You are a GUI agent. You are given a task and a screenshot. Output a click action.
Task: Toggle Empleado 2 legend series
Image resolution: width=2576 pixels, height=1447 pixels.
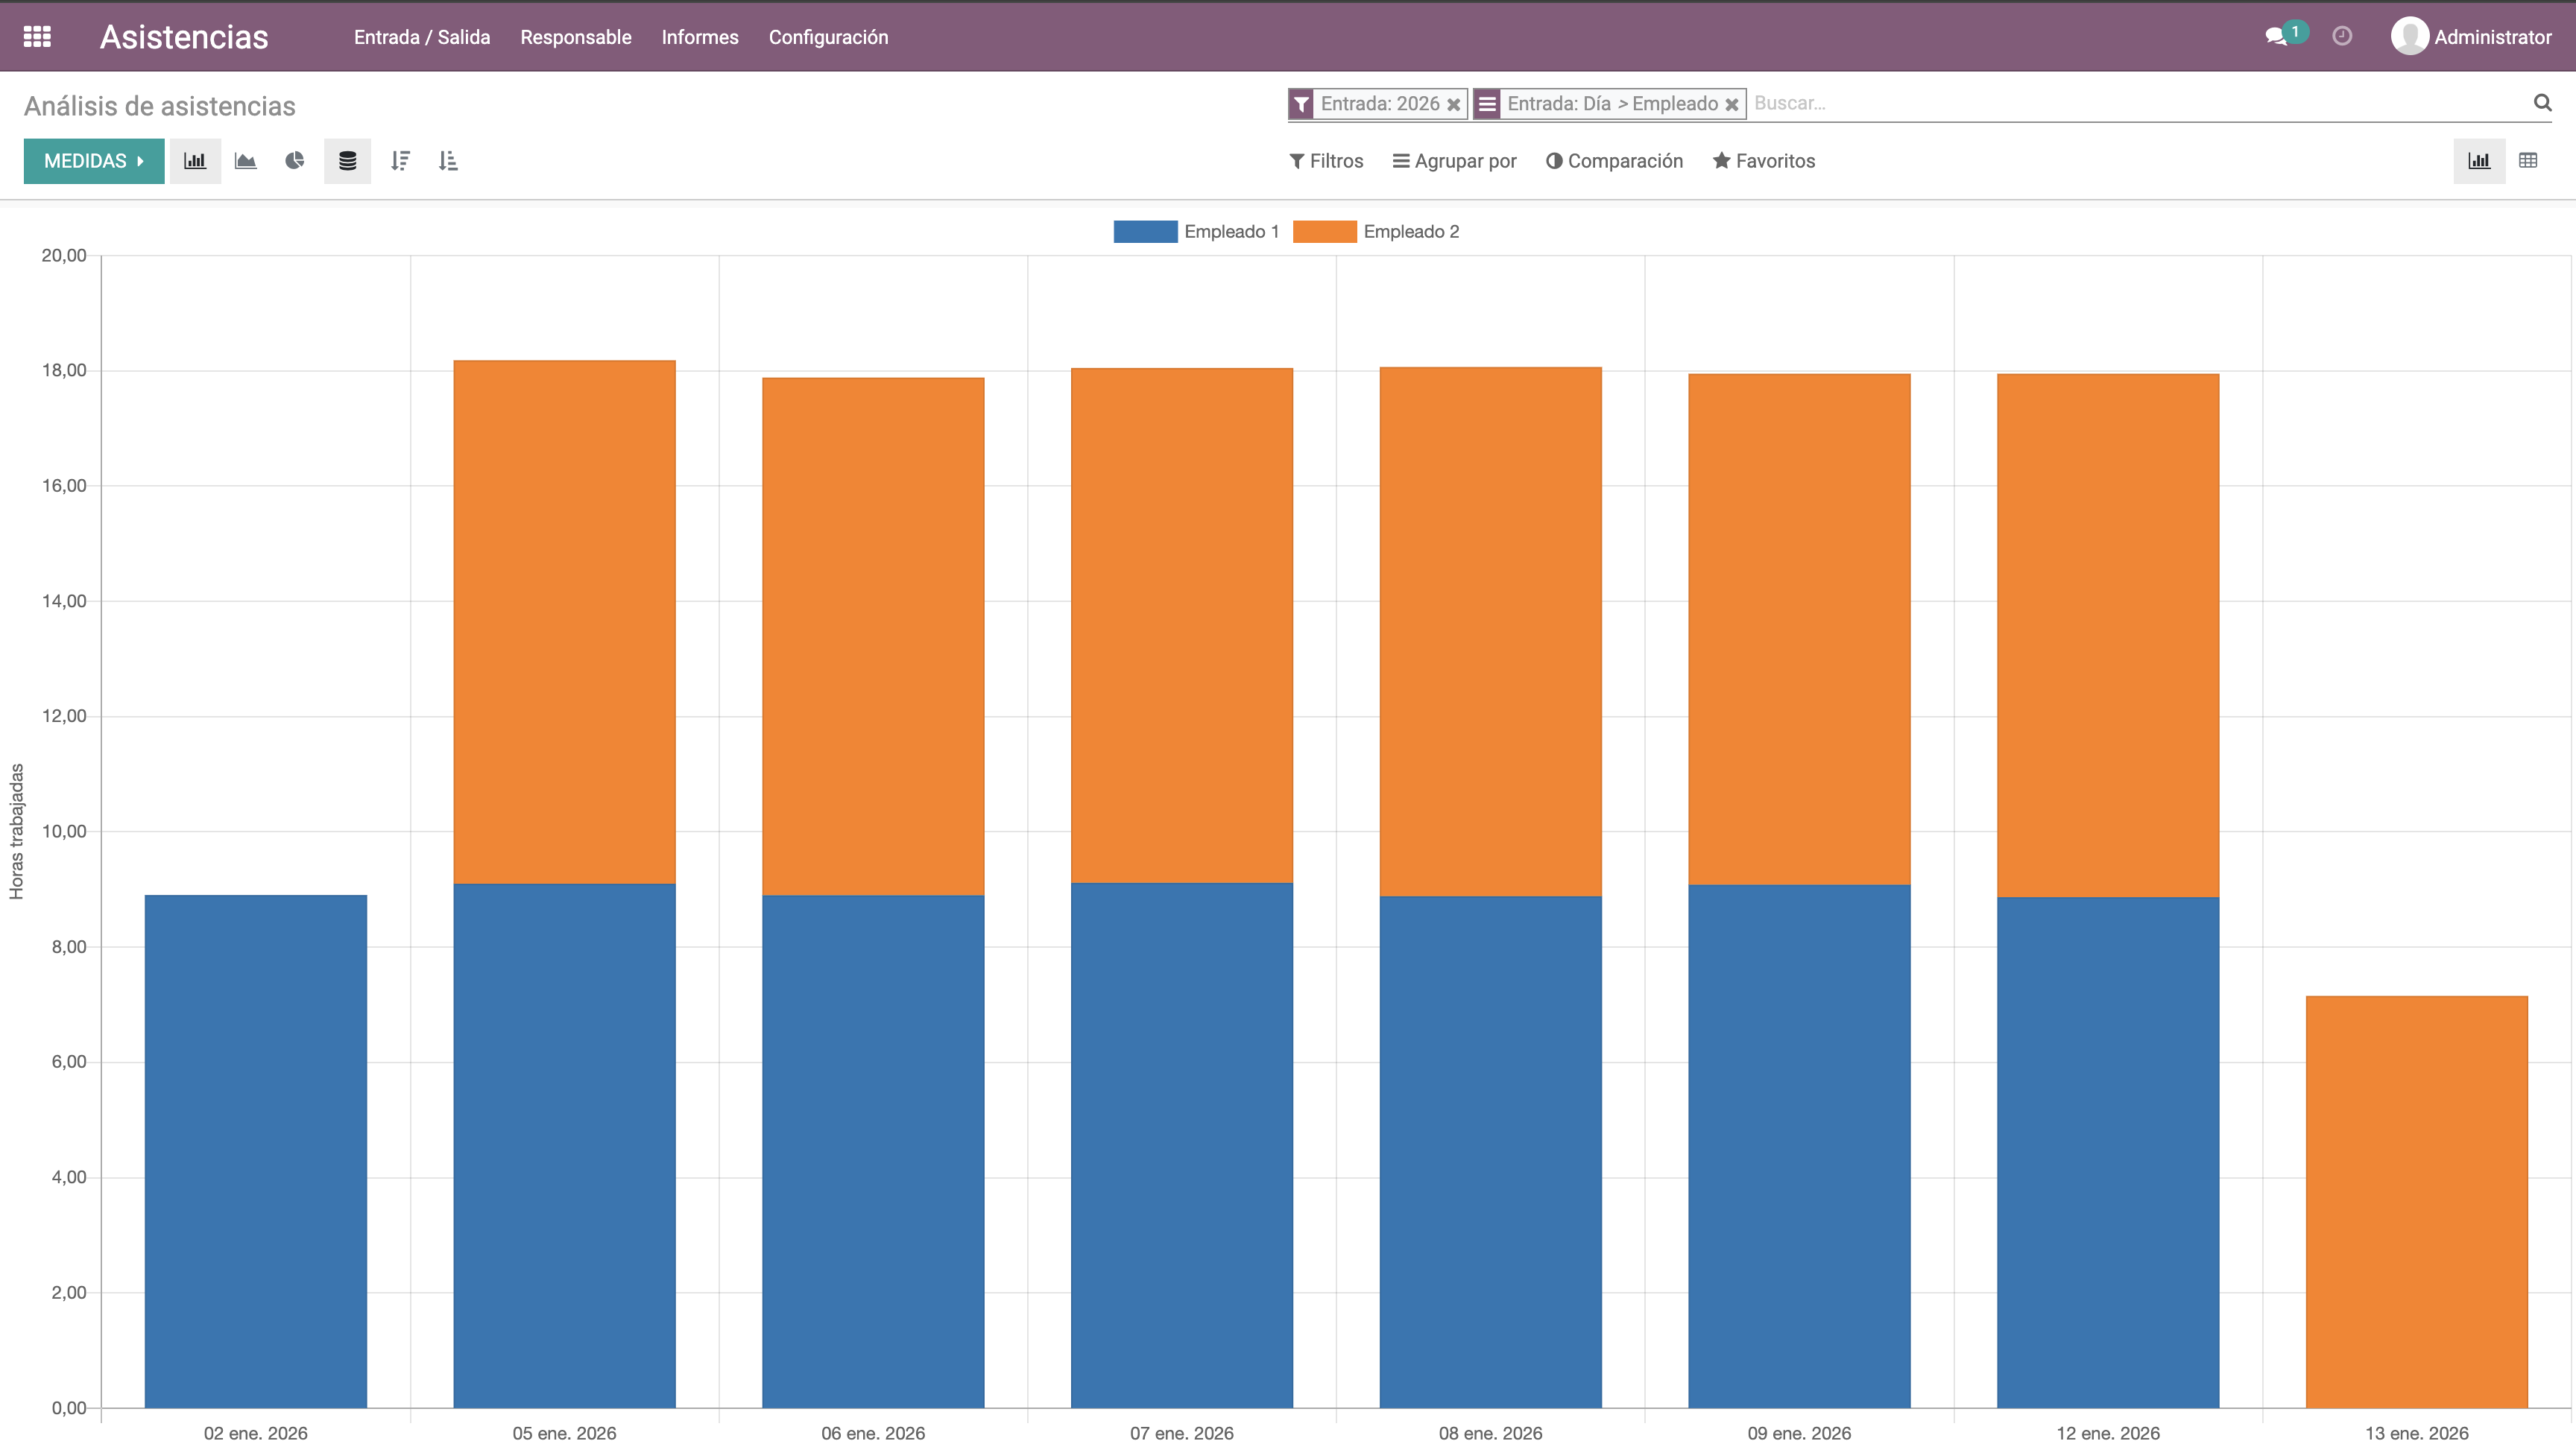pos(1376,232)
